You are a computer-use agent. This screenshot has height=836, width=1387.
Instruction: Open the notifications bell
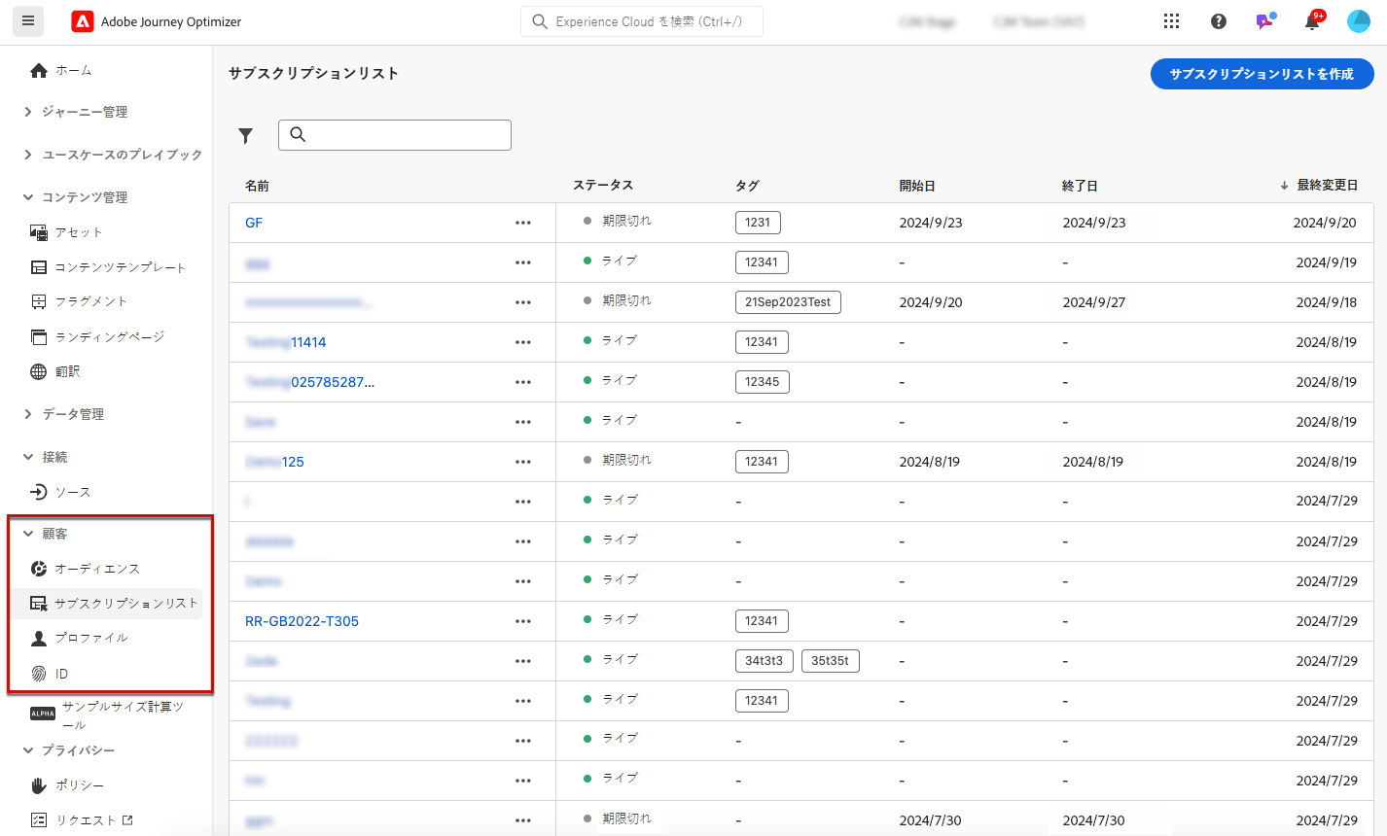coord(1312,21)
